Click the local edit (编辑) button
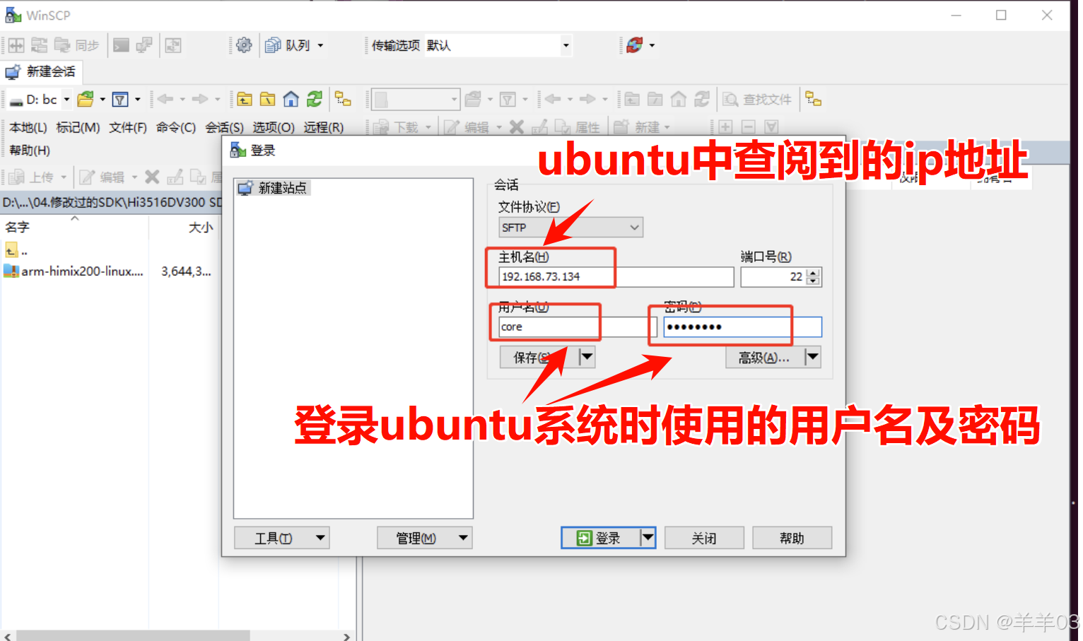Image resolution: width=1083 pixels, height=641 pixels. click(102, 177)
